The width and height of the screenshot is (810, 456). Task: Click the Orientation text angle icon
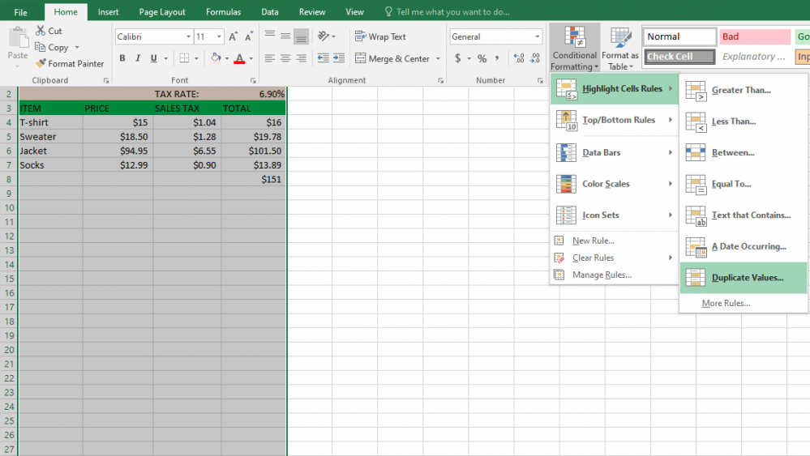tap(324, 36)
